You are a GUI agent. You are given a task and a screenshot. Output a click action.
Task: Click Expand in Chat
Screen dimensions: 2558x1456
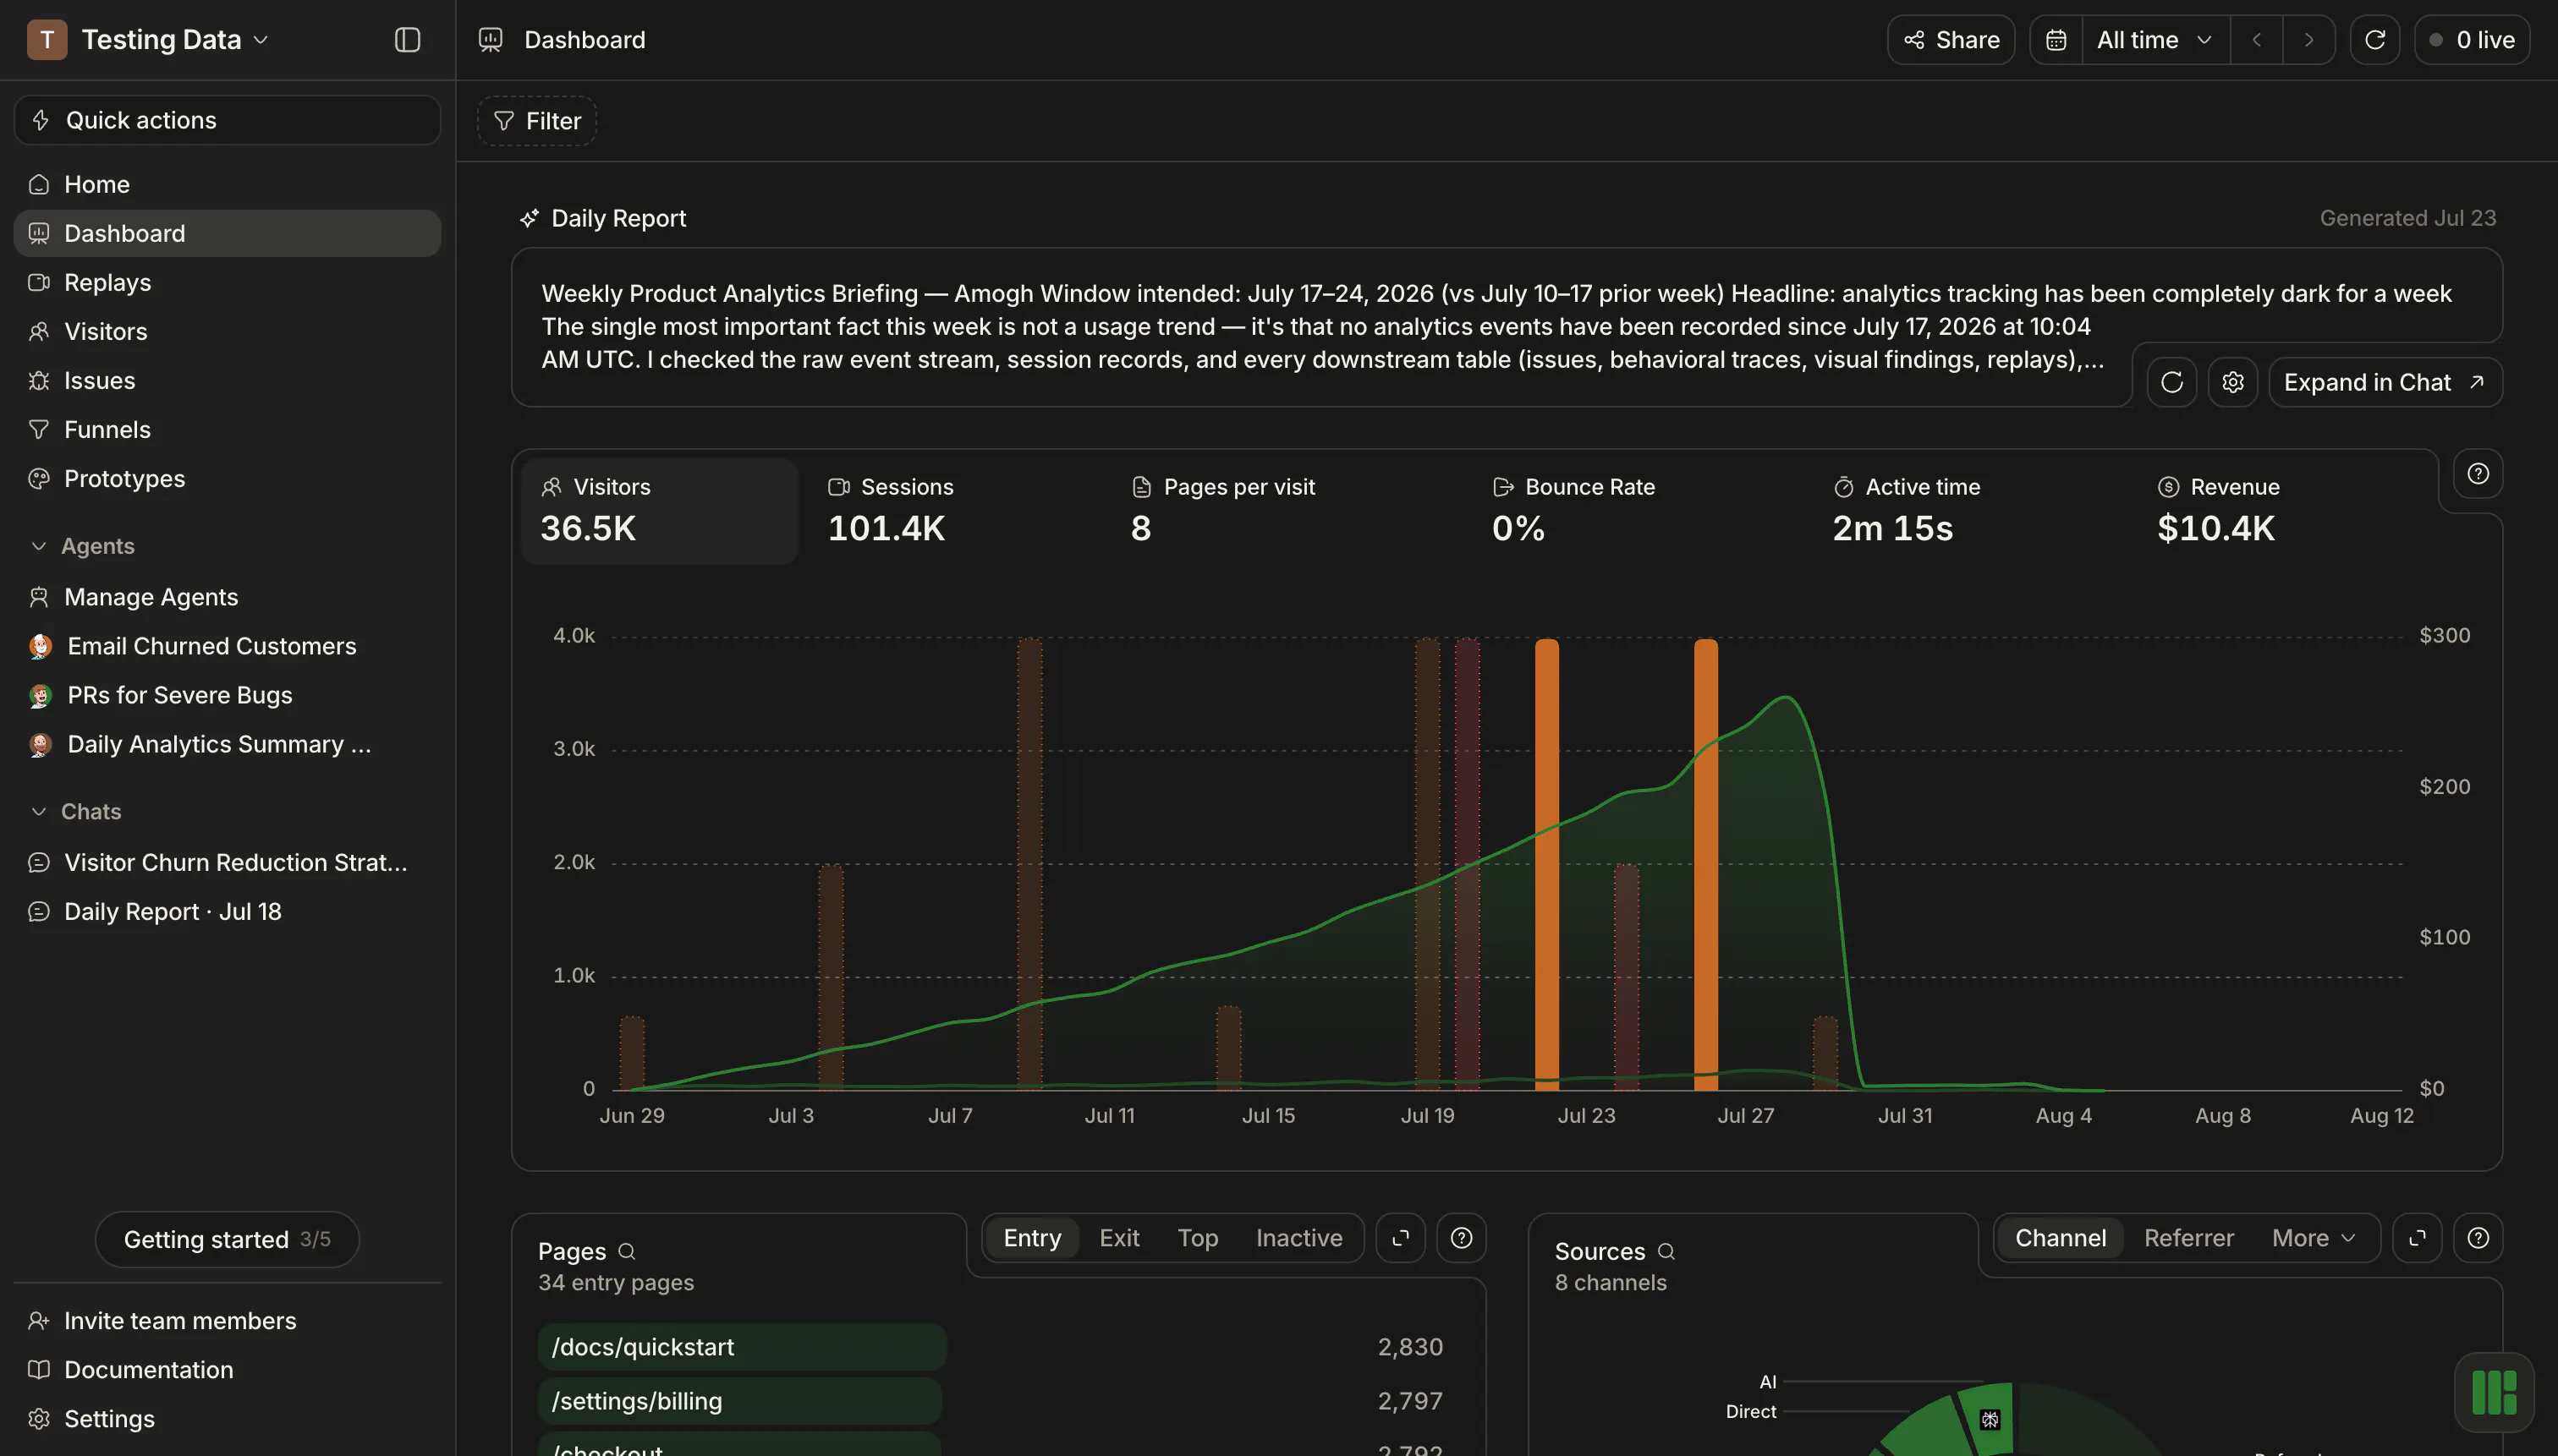click(x=2385, y=382)
